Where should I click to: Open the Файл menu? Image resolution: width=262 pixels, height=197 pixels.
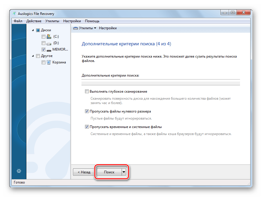18,21
